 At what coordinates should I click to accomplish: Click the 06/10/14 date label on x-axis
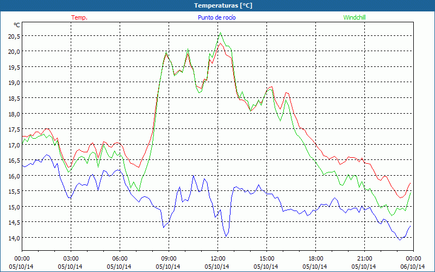(413, 267)
